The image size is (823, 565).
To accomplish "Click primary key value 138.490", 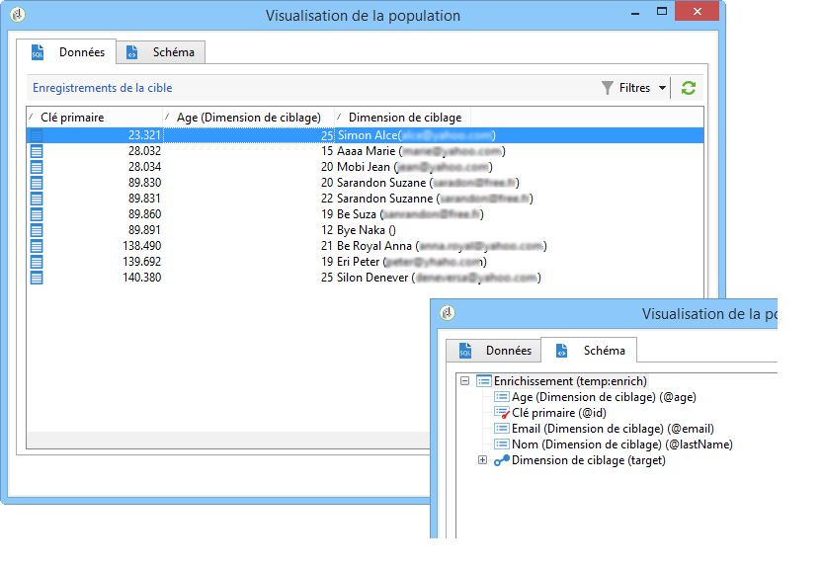I will pyautogui.click(x=141, y=246).
